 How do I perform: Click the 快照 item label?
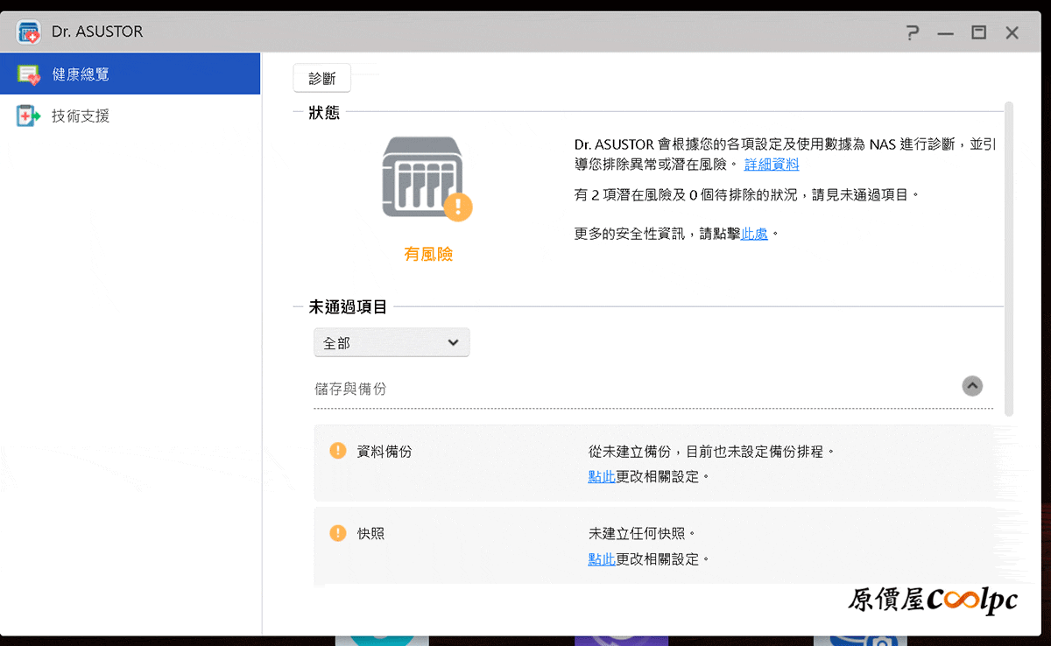370,533
